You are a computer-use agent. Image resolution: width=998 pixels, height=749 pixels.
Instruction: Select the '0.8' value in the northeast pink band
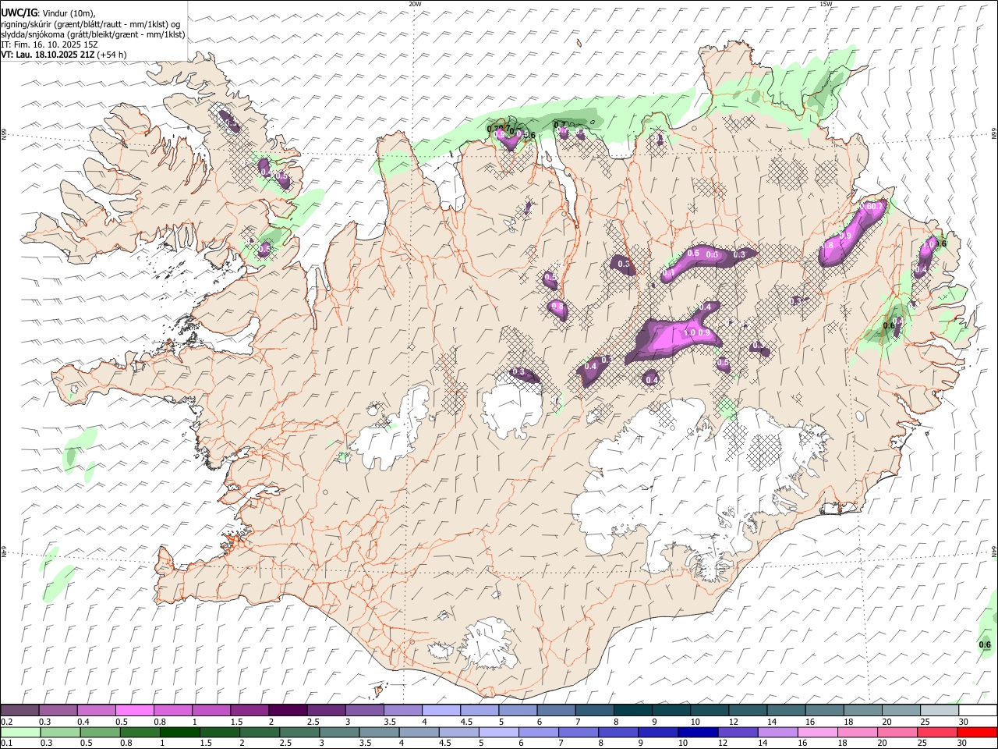click(x=829, y=245)
